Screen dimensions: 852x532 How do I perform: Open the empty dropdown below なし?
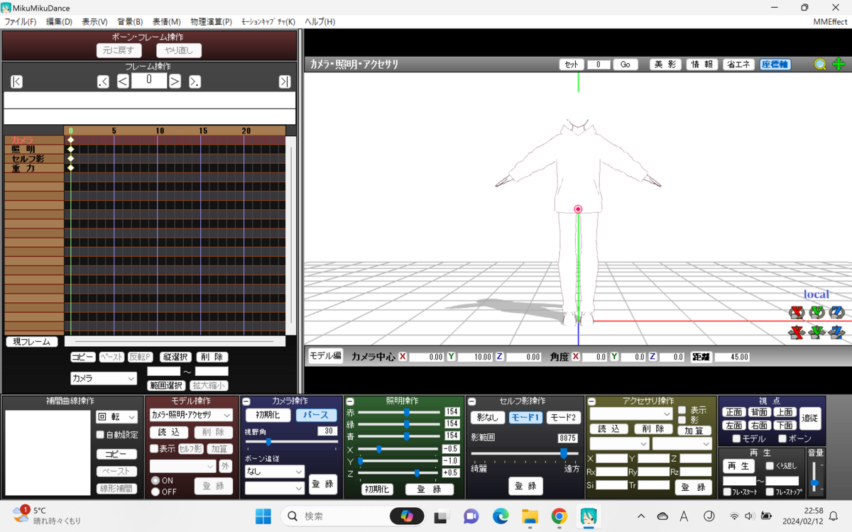pyautogui.click(x=275, y=488)
